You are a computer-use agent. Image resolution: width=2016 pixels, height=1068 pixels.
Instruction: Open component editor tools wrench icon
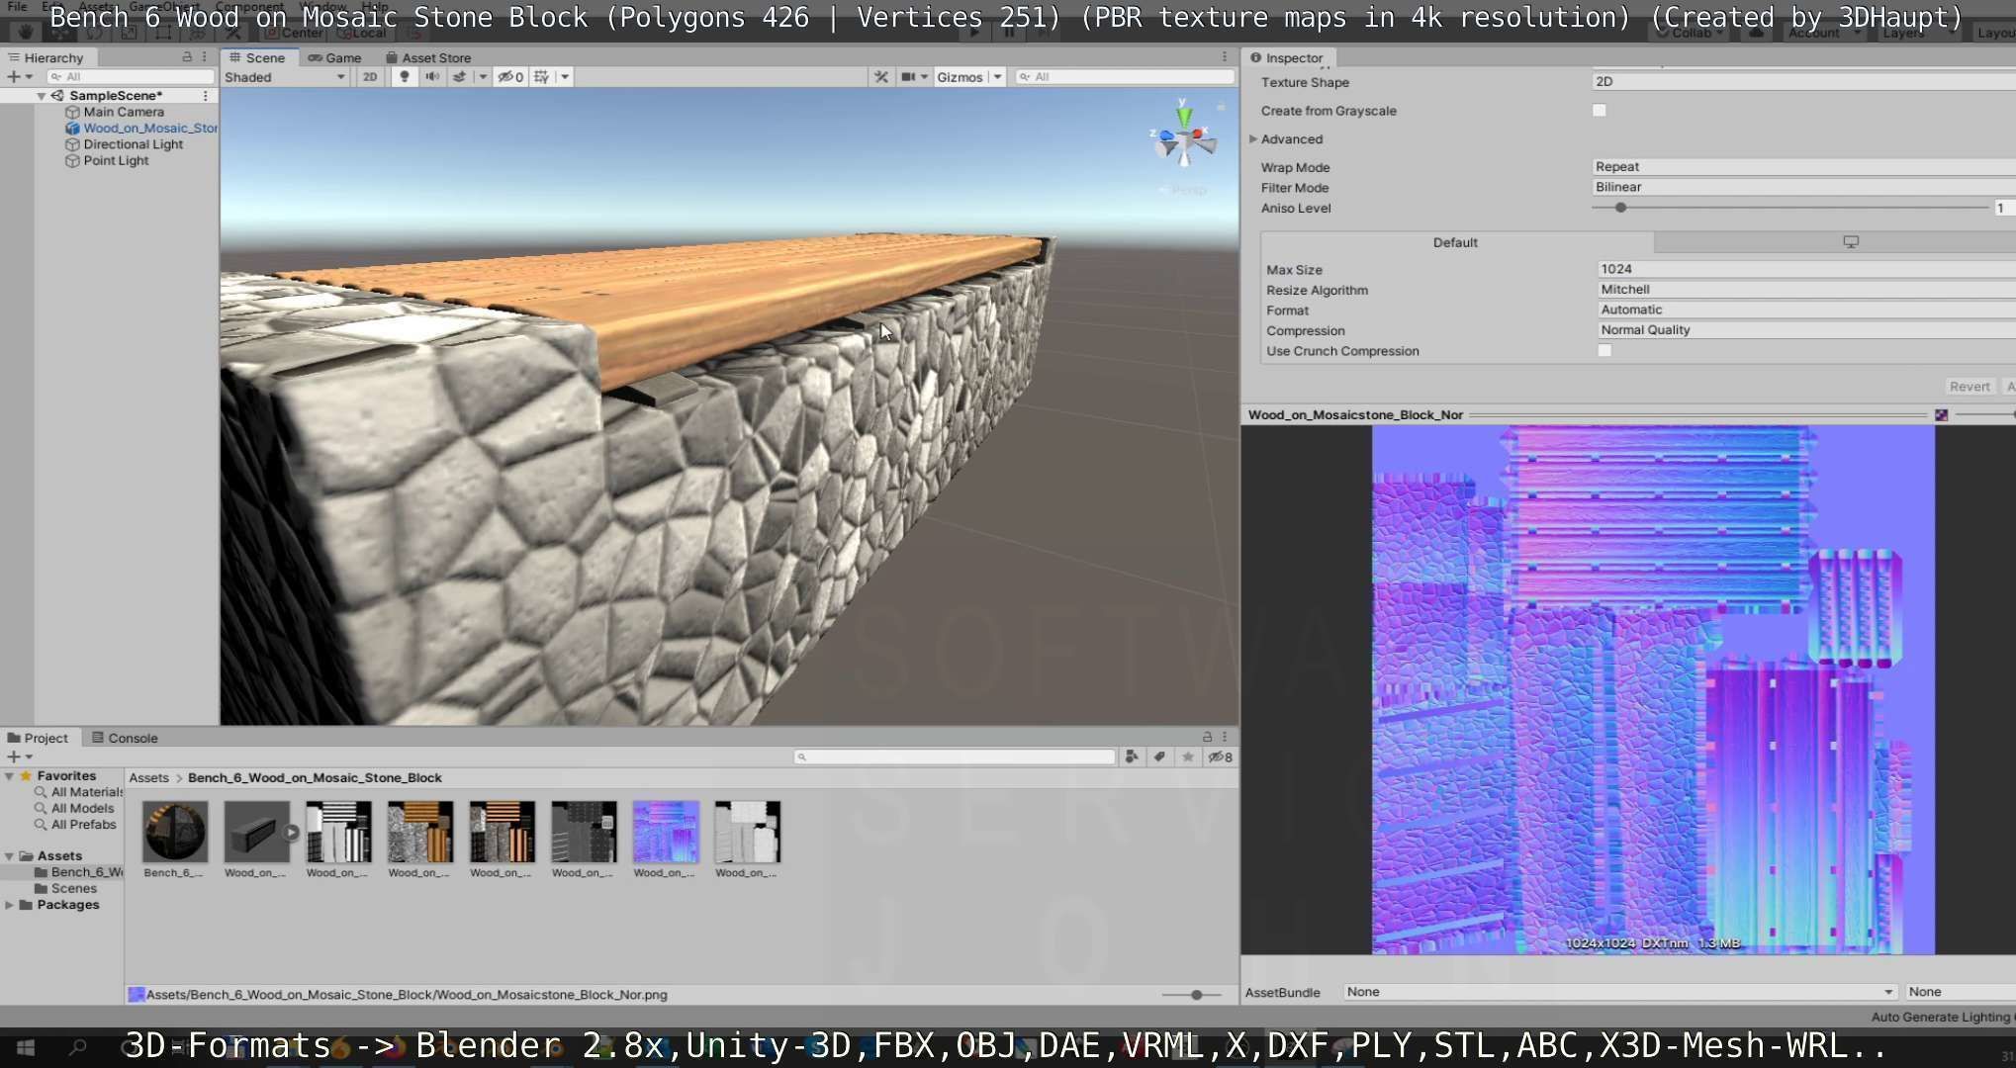(x=880, y=76)
